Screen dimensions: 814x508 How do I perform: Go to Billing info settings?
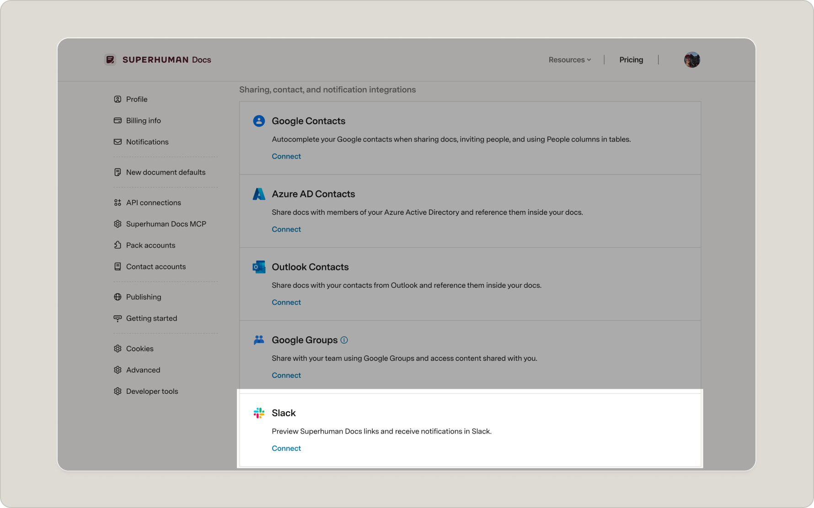click(144, 121)
